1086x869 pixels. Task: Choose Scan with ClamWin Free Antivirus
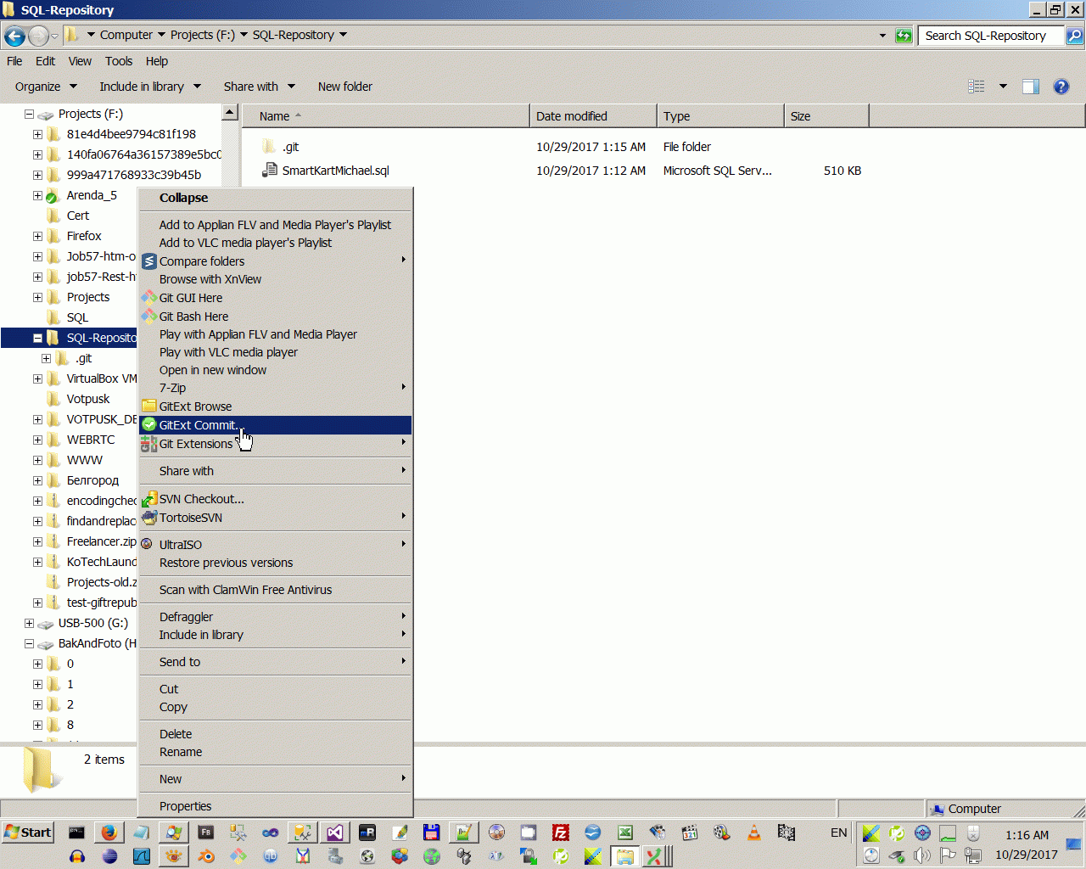pos(275,590)
